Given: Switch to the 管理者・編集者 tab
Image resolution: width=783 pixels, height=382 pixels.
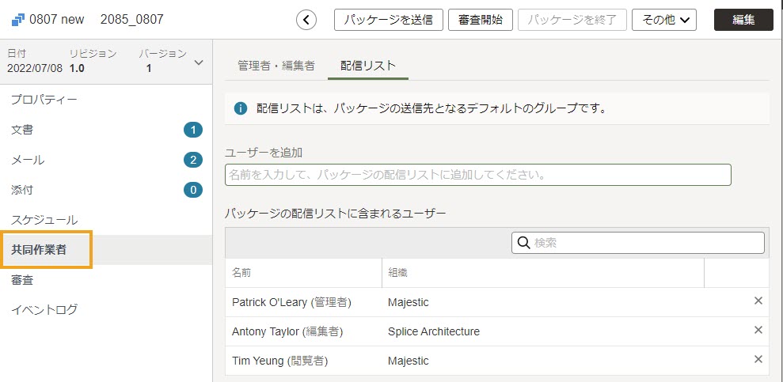Looking at the screenshot, I should pyautogui.click(x=276, y=66).
